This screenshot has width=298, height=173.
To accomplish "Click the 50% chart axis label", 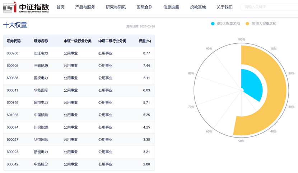I will pyautogui.click(x=241, y=141).
